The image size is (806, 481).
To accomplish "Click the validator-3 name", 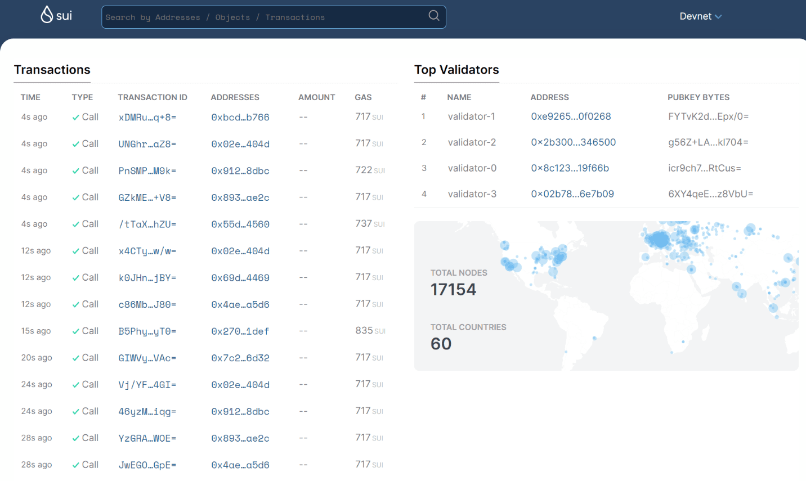I will (x=472, y=194).
